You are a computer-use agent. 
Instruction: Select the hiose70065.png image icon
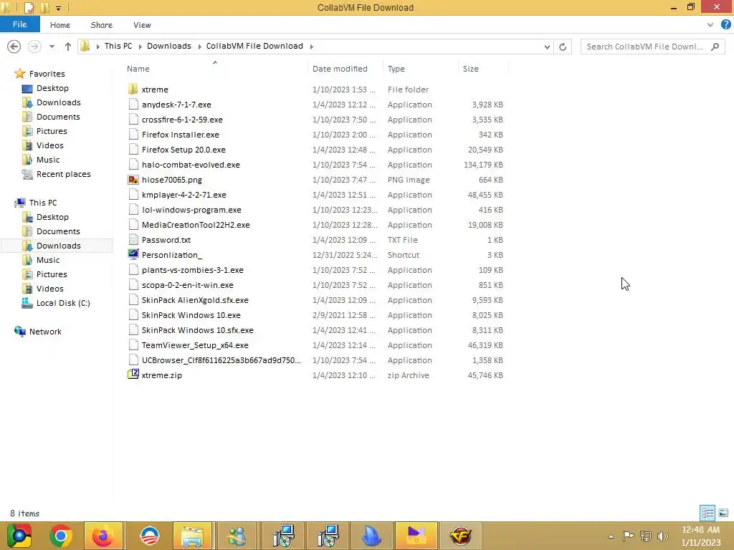coord(133,180)
